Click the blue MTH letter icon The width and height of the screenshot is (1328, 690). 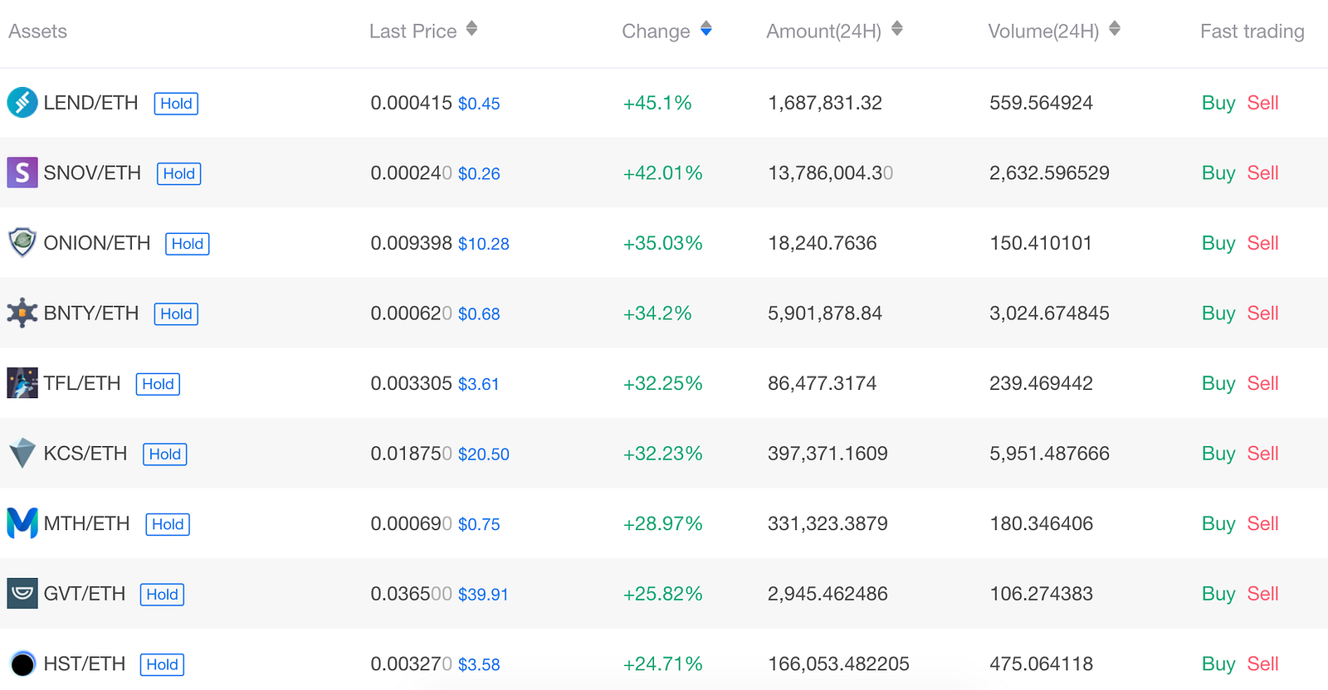pos(22,523)
